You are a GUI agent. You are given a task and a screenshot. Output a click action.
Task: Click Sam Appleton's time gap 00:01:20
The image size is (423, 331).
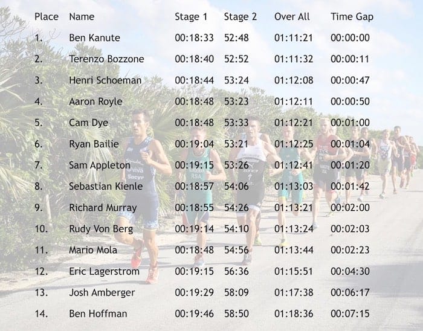point(350,165)
